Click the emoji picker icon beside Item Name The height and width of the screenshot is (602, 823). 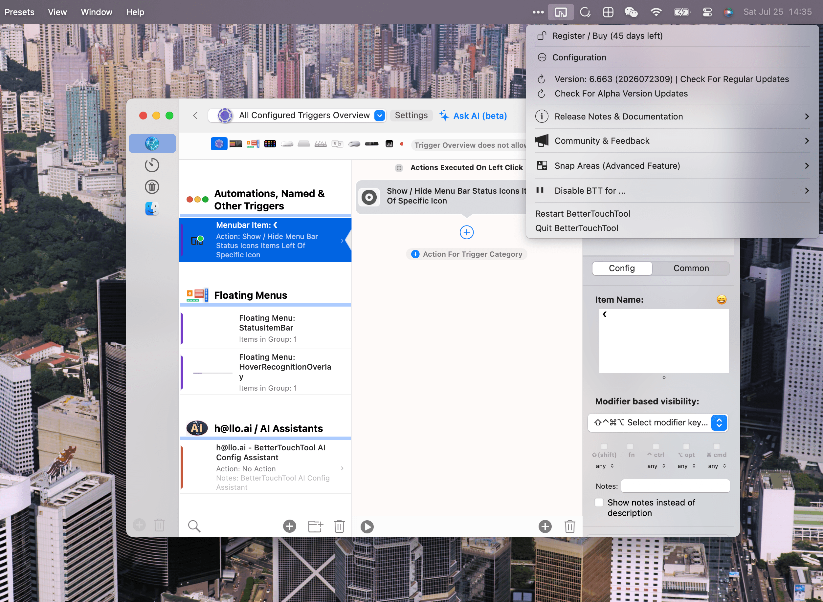tap(721, 300)
